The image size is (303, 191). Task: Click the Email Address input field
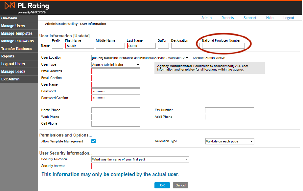point(116,71)
